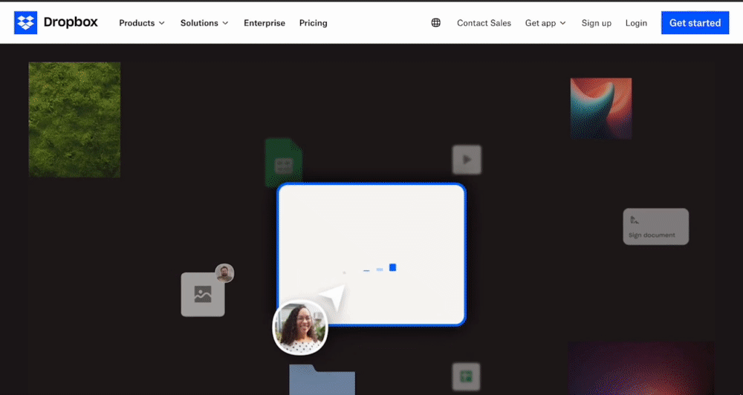Open the Solutions menu
This screenshot has height=395, width=743.
pos(204,23)
